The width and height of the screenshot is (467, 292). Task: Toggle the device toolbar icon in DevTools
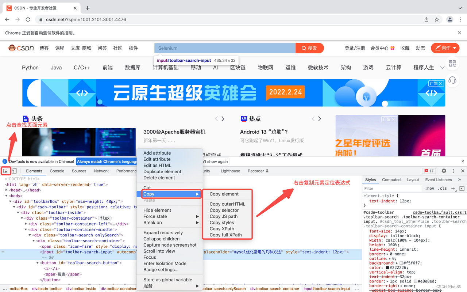pos(14,171)
